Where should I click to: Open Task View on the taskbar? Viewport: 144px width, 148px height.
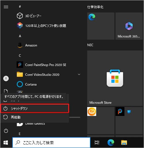(x=97, y=143)
